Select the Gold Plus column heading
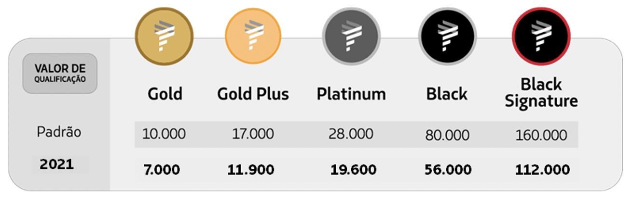This screenshot has height=200, width=633. click(x=253, y=94)
